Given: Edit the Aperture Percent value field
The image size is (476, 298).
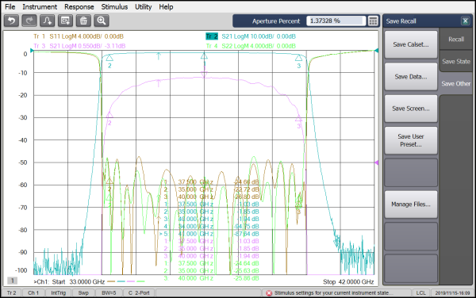Looking at the screenshot, I should 336,21.
